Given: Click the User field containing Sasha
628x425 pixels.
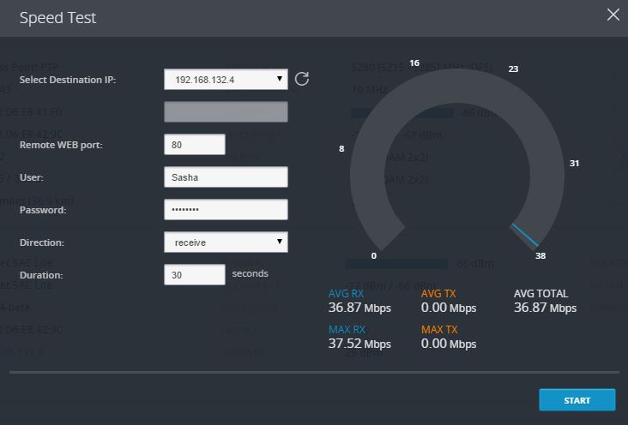Looking at the screenshot, I should click(226, 177).
